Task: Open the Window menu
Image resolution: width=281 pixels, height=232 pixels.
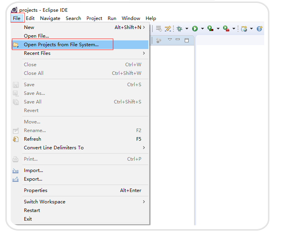Action: 131,18
